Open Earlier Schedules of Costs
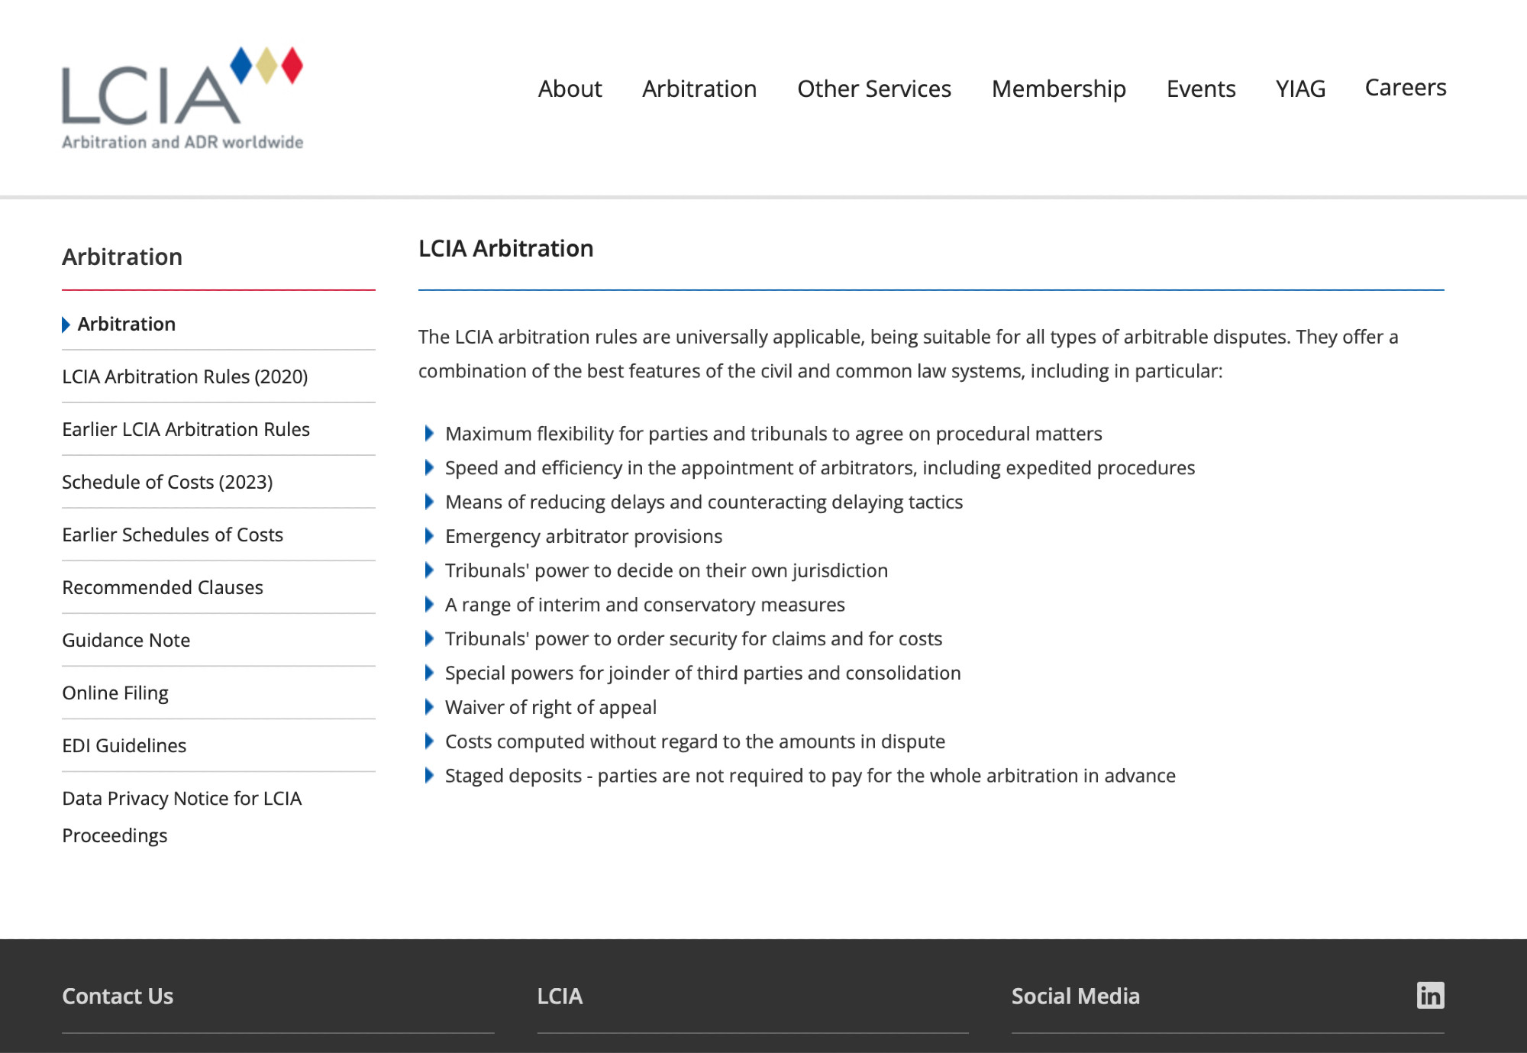1527x1053 pixels. pos(173,535)
